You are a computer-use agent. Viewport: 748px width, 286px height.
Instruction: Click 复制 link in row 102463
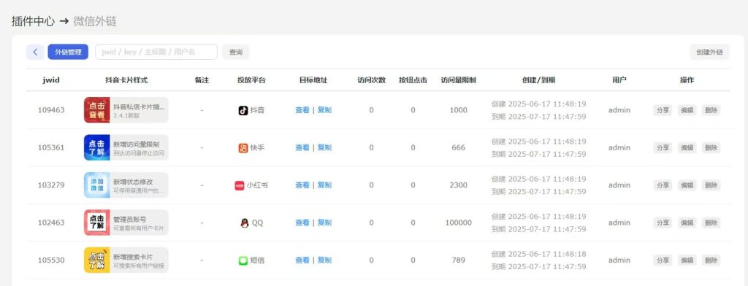[324, 223]
